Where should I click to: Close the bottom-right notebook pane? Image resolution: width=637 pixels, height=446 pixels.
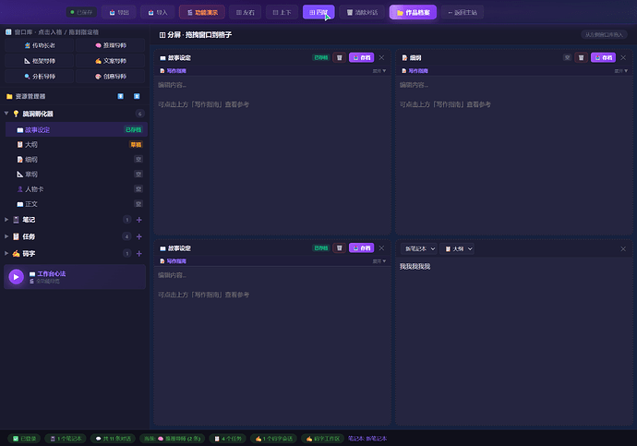point(623,248)
